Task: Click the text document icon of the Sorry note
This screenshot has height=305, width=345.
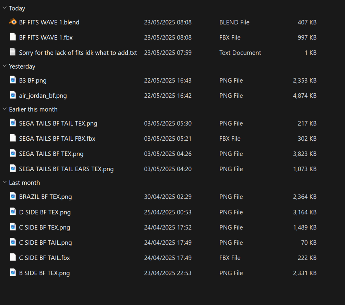Action: (13, 52)
